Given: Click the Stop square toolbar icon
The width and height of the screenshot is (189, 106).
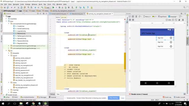Looking at the screenshot, I should [69, 7].
